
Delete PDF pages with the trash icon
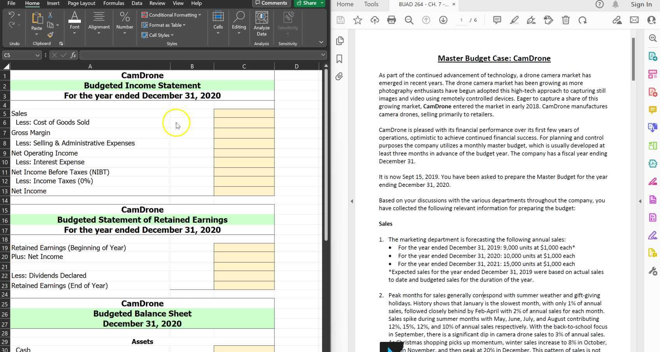tap(566, 20)
